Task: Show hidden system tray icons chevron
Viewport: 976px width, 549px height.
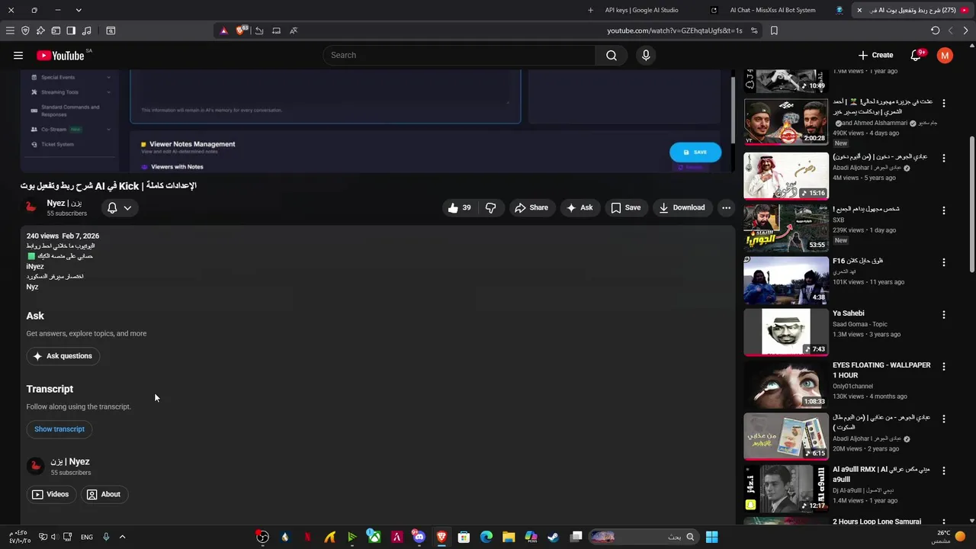Action: pyautogui.click(x=122, y=537)
